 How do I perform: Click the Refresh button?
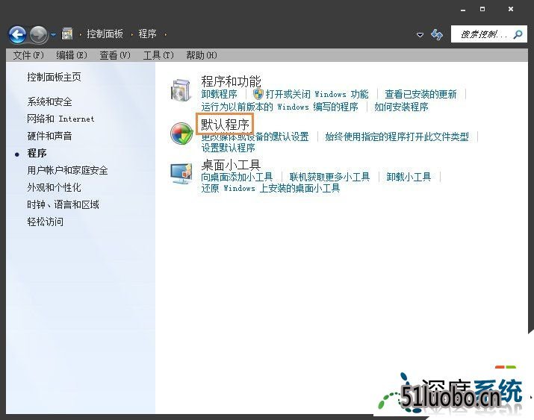(x=437, y=34)
